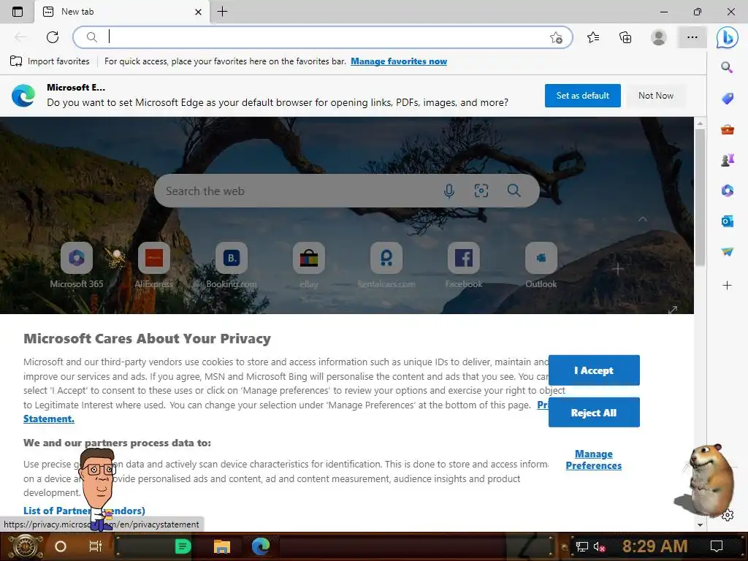This screenshot has width=748, height=561.
Task: Open the Collections icon
Action: 625,37
